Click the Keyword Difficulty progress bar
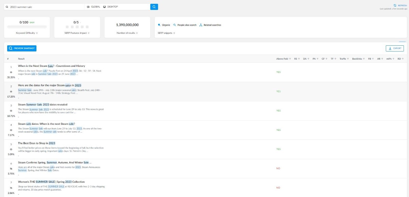 point(27,27)
